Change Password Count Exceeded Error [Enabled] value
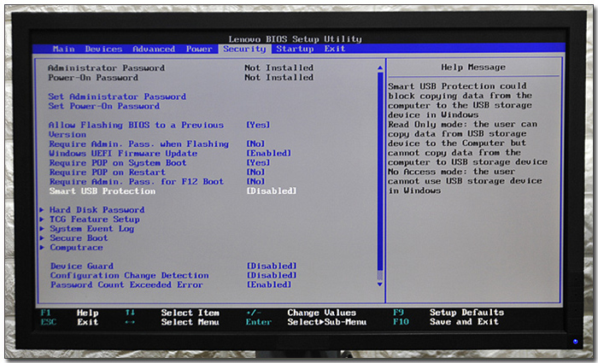This screenshot has height=363, width=598. pos(269,284)
